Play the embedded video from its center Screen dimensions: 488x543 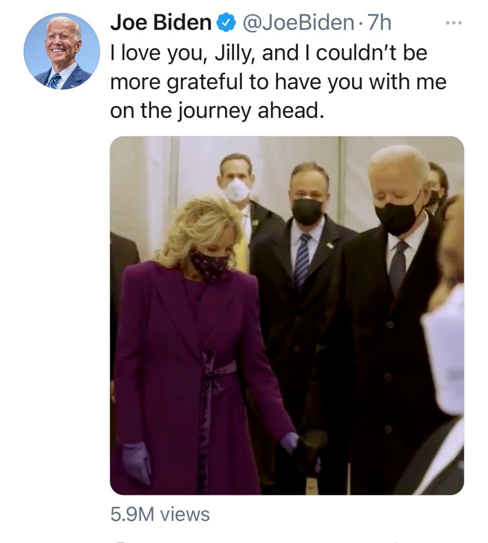click(287, 316)
